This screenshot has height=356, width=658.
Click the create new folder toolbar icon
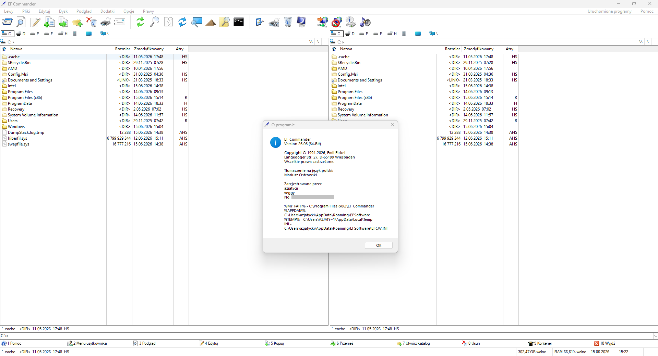(77, 22)
